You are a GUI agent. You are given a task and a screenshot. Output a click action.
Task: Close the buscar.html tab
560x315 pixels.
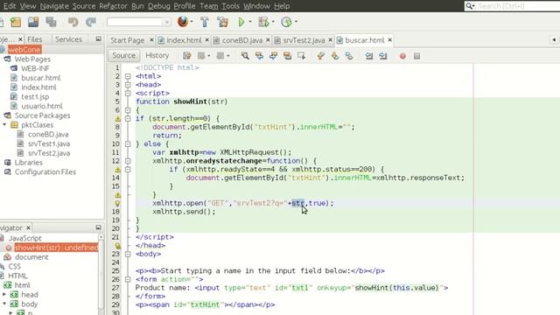click(390, 40)
